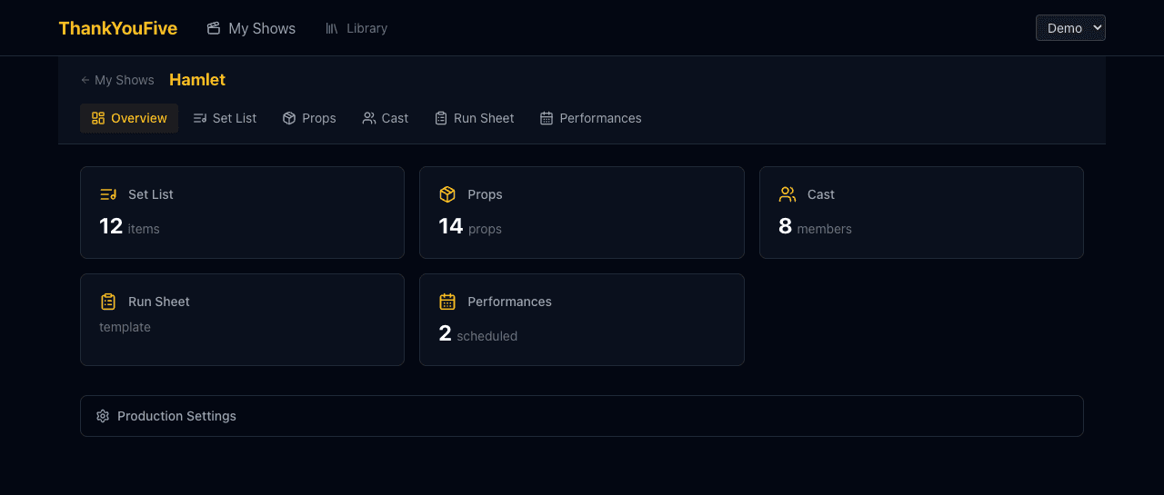Open the Set List card title

pos(151,194)
